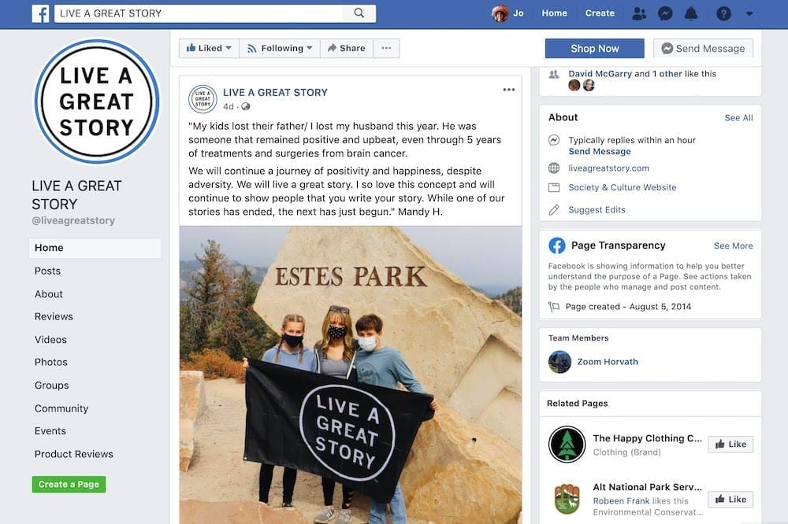Click the Page created flag icon
This screenshot has height=524, width=788.
[554, 307]
